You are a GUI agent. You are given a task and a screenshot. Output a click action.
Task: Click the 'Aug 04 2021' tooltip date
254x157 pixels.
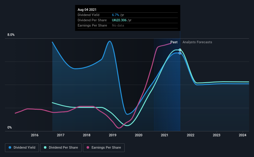point(87,10)
